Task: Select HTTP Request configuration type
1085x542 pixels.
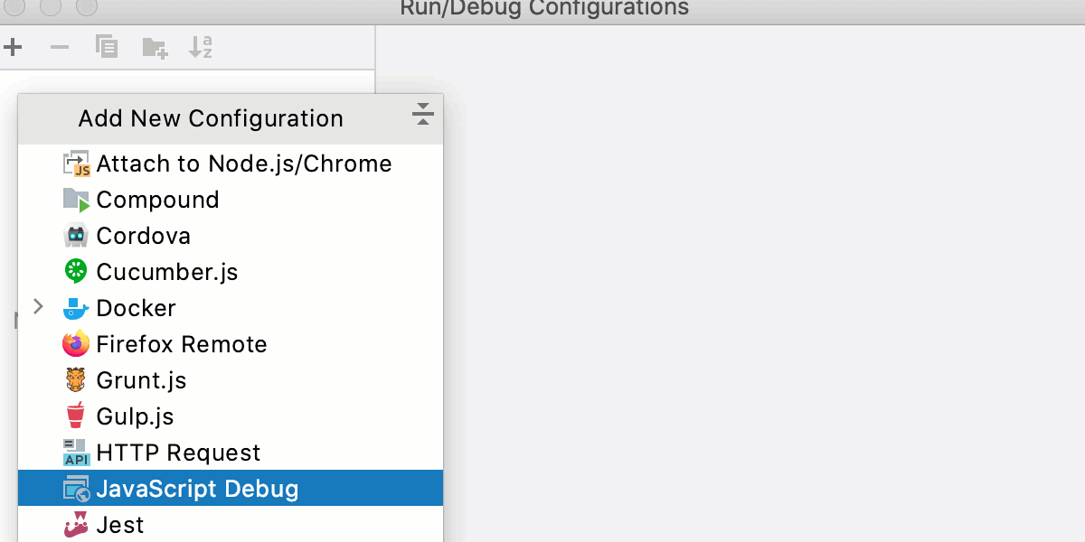Action: click(178, 452)
